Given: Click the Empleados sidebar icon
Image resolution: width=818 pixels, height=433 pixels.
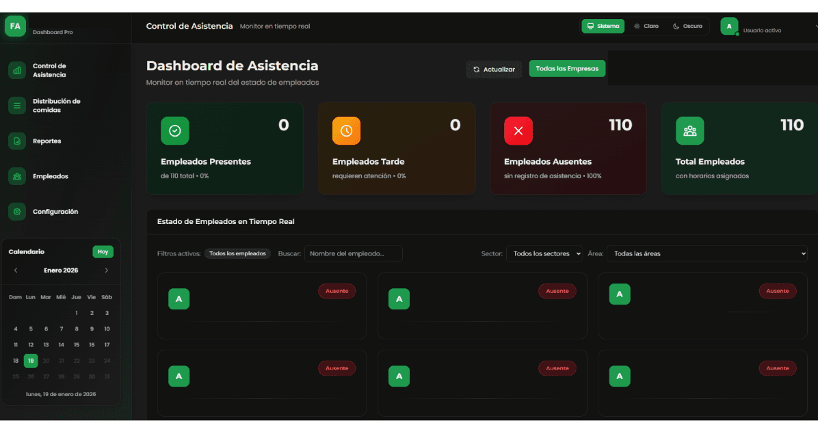Looking at the screenshot, I should (x=15, y=176).
